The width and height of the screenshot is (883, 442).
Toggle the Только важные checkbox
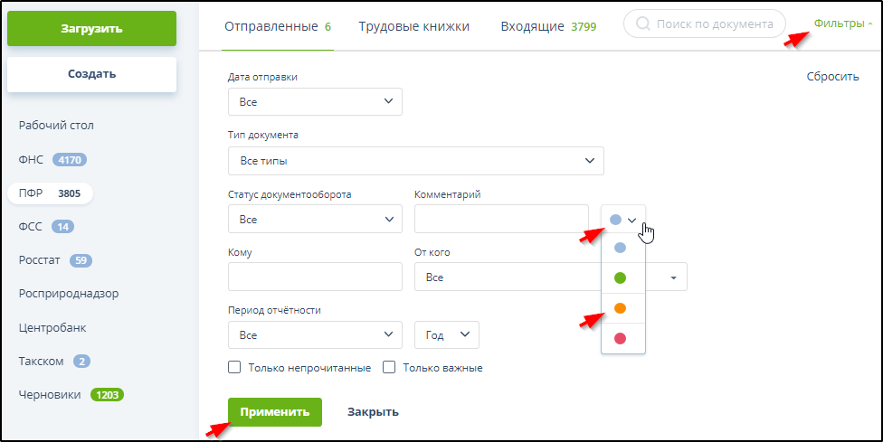pyautogui.click(x=390, y=368)
